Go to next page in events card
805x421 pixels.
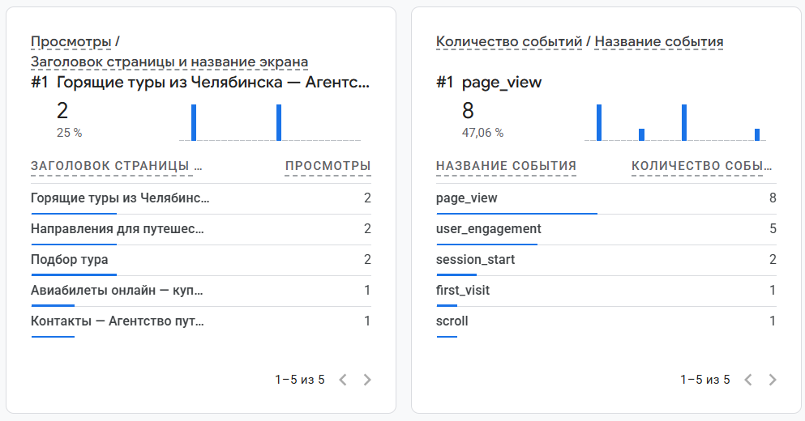pos(772,380)
